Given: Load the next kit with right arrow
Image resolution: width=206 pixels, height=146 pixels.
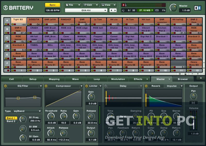Looking at the screenshot, I should click(x=115, y=10).
